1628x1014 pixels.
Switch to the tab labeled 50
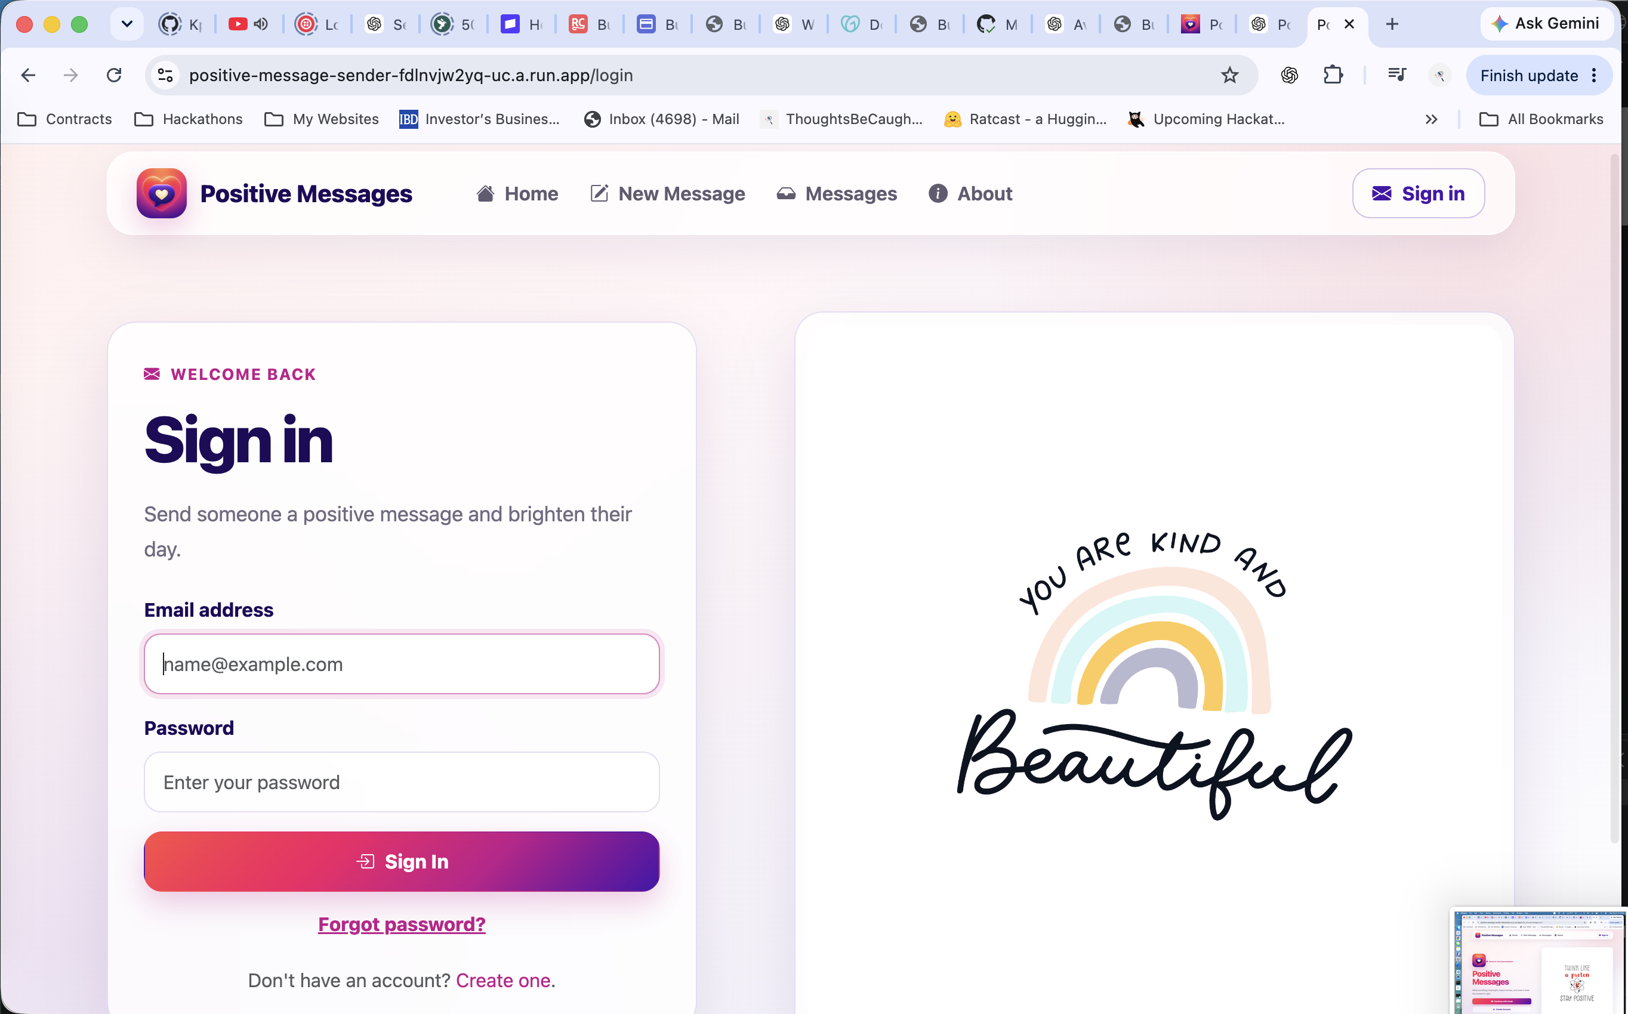[x=453, y=24]
